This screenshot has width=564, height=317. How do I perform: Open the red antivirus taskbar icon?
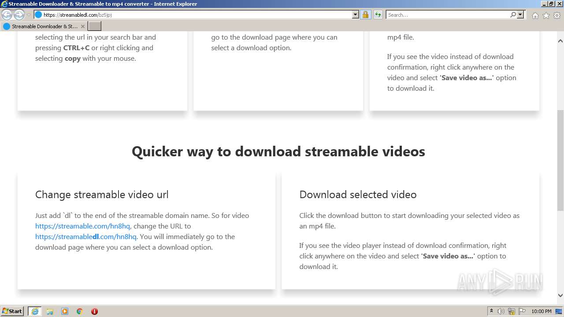(x=94, y=311)
